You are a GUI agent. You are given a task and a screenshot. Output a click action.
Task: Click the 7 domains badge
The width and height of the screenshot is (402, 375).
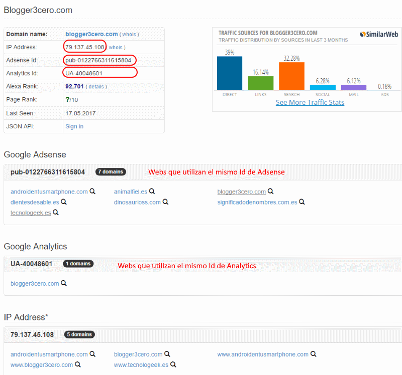pos(111,171)
